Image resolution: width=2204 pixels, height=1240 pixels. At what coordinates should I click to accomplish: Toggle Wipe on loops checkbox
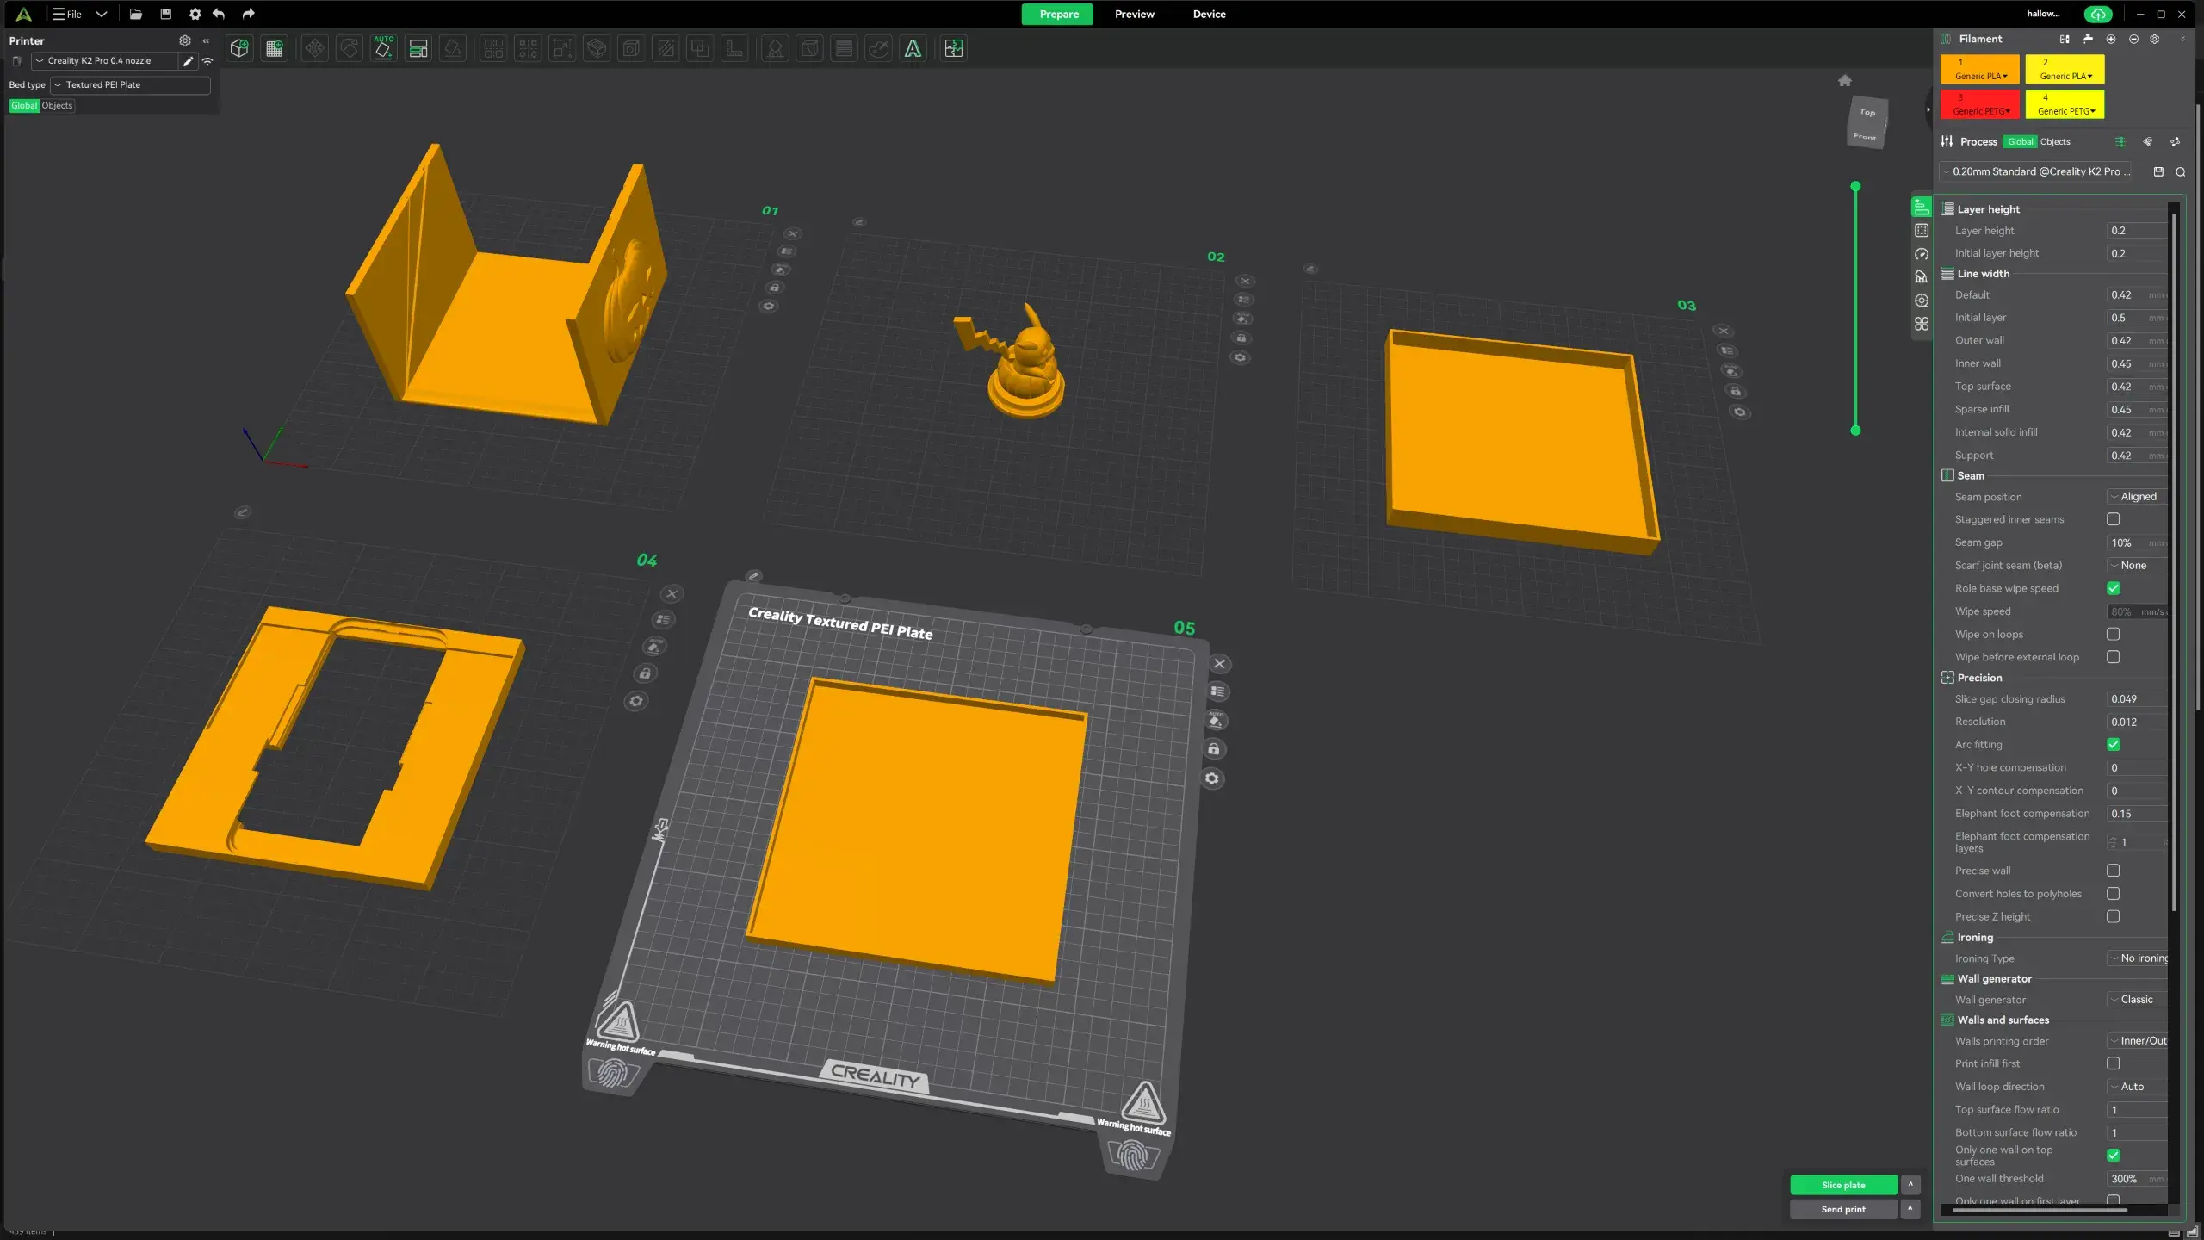pyautogui.click(x=2113, y=634)
